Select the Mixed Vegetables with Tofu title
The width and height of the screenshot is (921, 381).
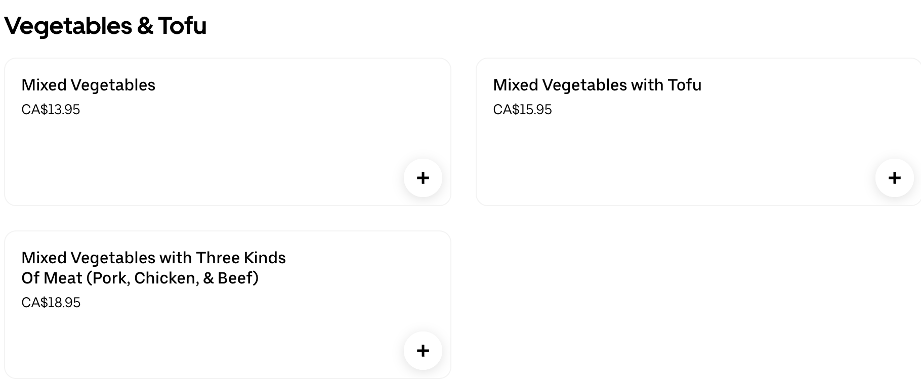pyautogui.click(x=597, y=85)
